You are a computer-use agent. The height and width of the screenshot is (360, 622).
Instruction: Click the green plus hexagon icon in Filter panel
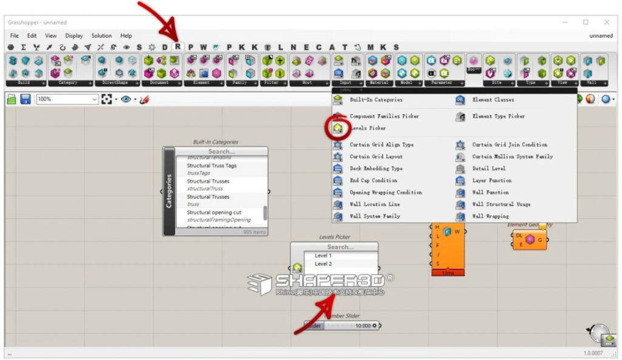pos(280,60)
